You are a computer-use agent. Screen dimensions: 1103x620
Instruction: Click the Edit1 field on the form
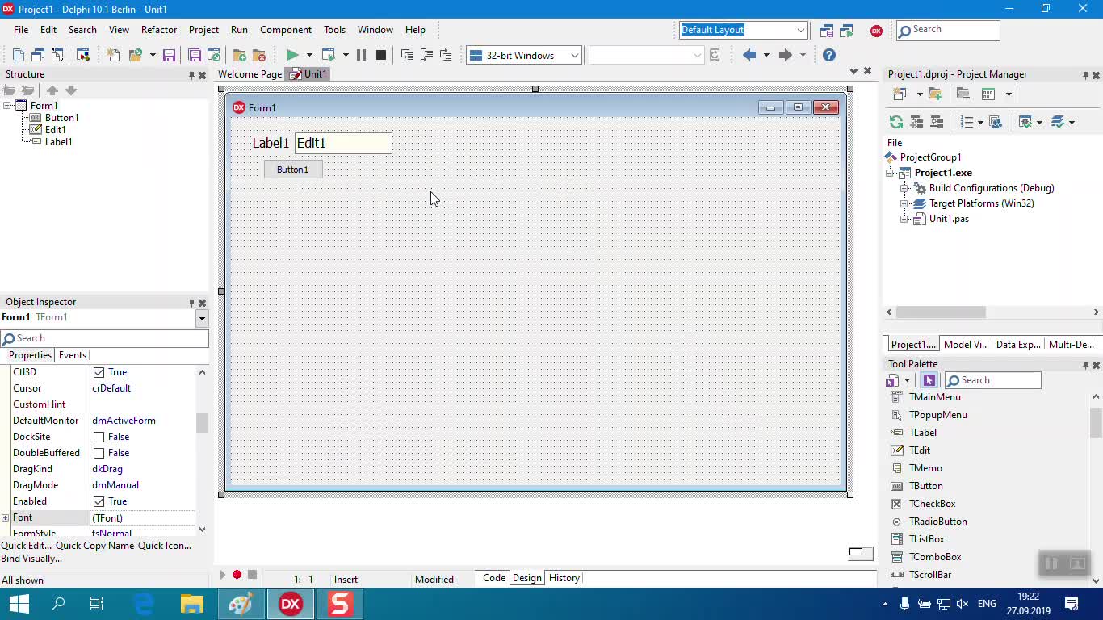coord(343,144)
